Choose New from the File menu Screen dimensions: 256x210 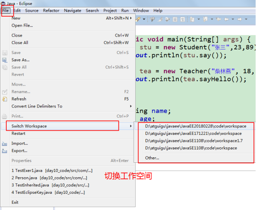tap(72, 18)
